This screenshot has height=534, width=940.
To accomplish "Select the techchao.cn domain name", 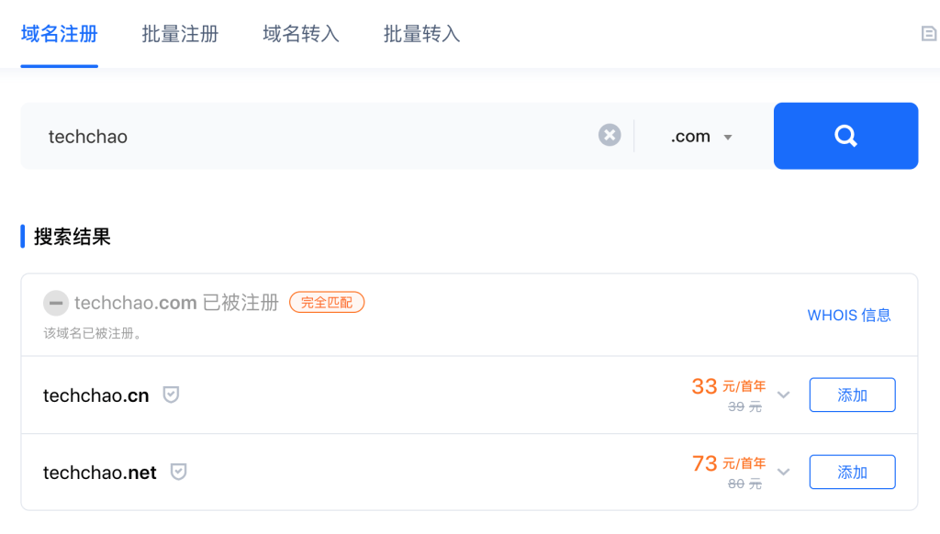I will pos(95,395).
